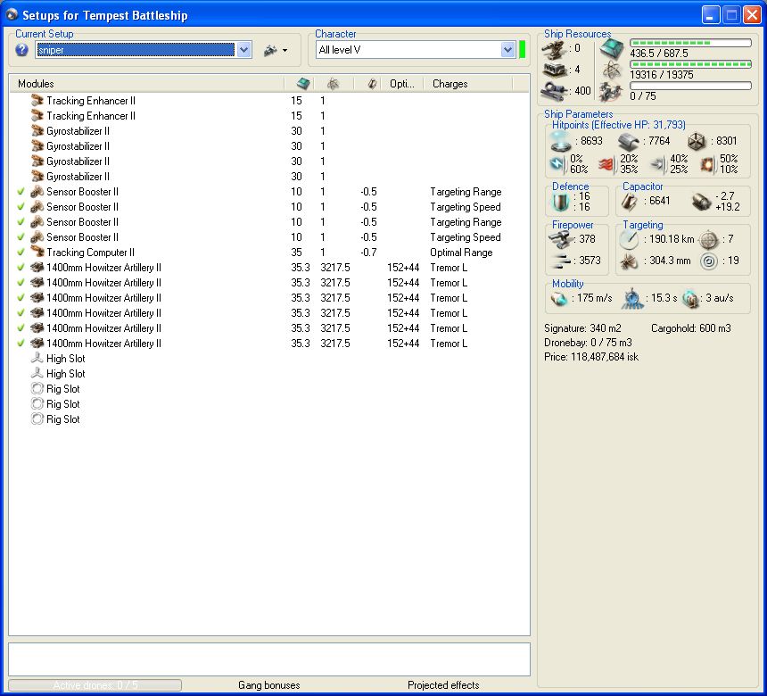Click the CPU resource icon beside 436.5 / 687.5

click(612, 48)
